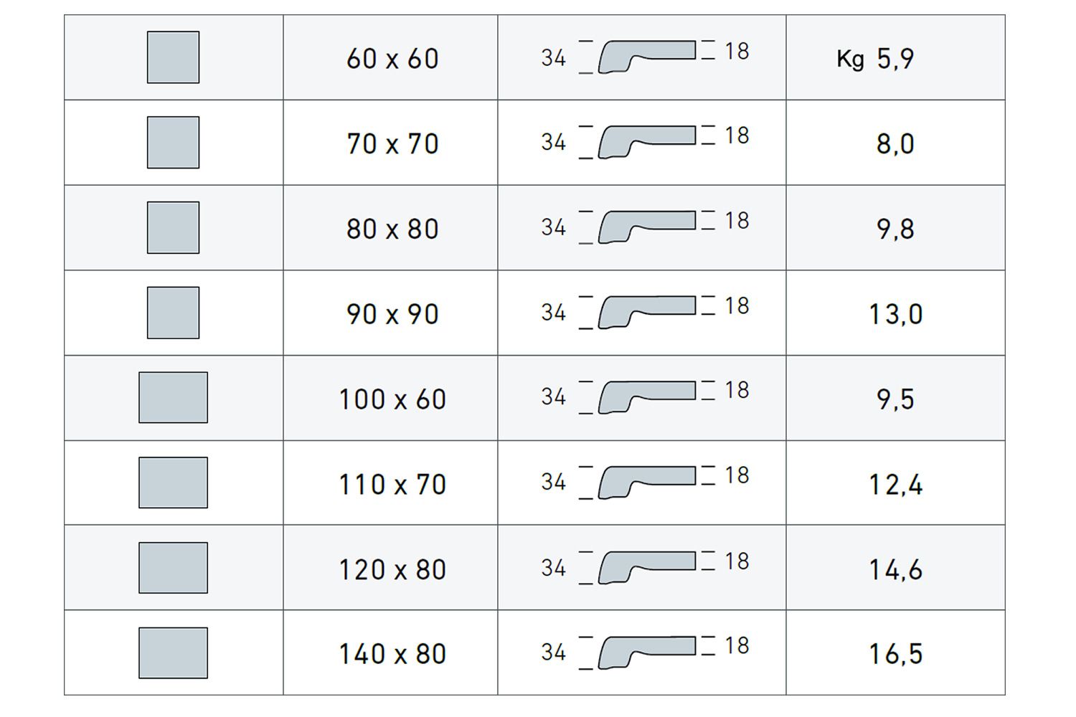The image size is (1076, 717).
Task: Click the rectangle shape in the 120 x 80 row
Action: pos(173,568)
